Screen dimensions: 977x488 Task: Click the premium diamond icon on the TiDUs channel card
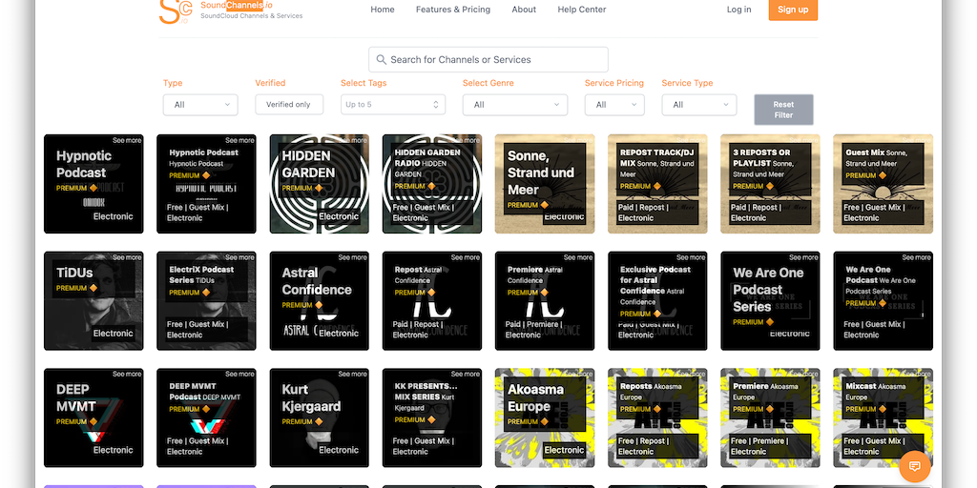[x=94, y=288]
